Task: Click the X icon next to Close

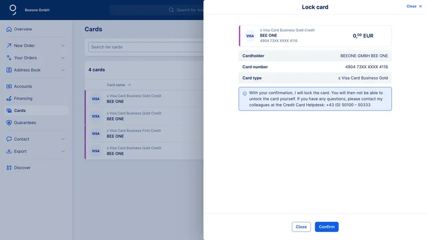Action: click(420, 6)
